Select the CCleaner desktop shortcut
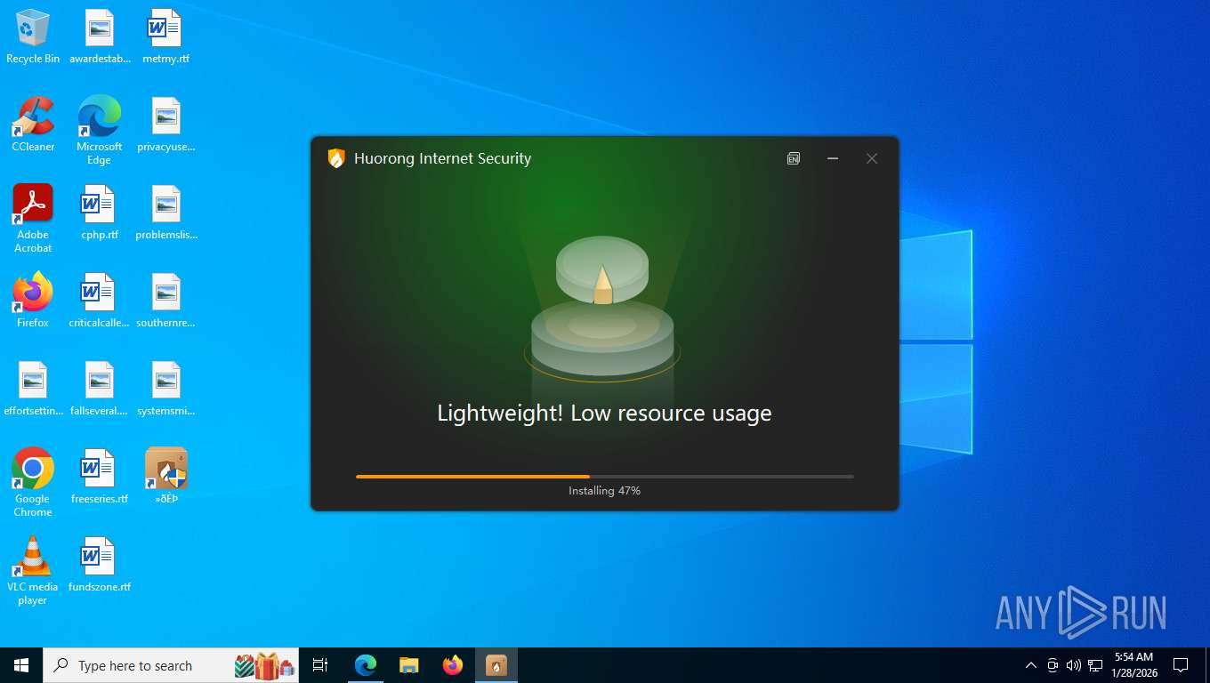Image resolution: width=1210 pixels, height=683 pixels. pyautogui.click(x=33, y=125)
